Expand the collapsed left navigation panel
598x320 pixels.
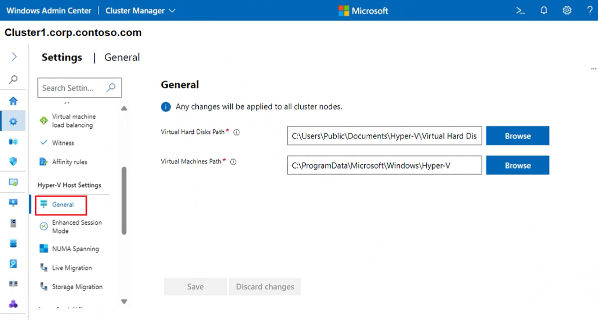(x=13, y=56)
